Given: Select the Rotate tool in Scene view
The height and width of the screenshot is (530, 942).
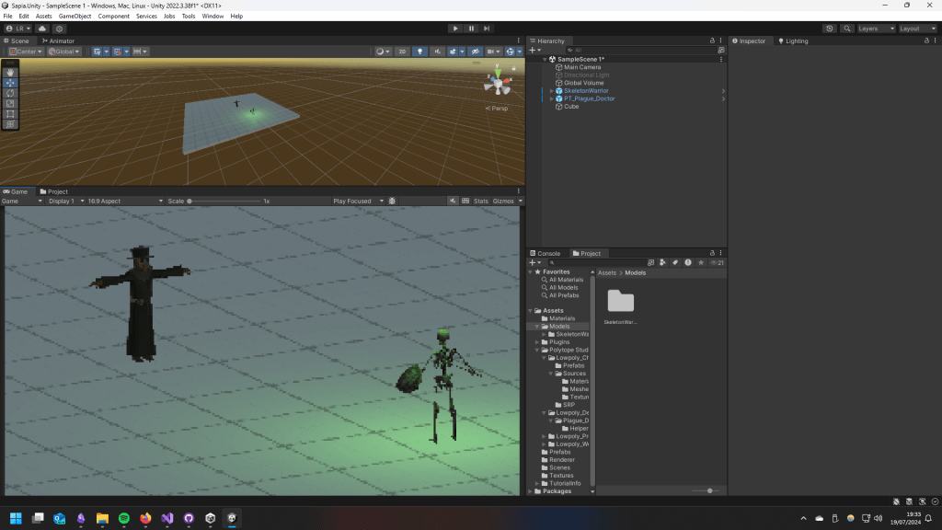Looking at the screenshot, I should coord(10,93).
